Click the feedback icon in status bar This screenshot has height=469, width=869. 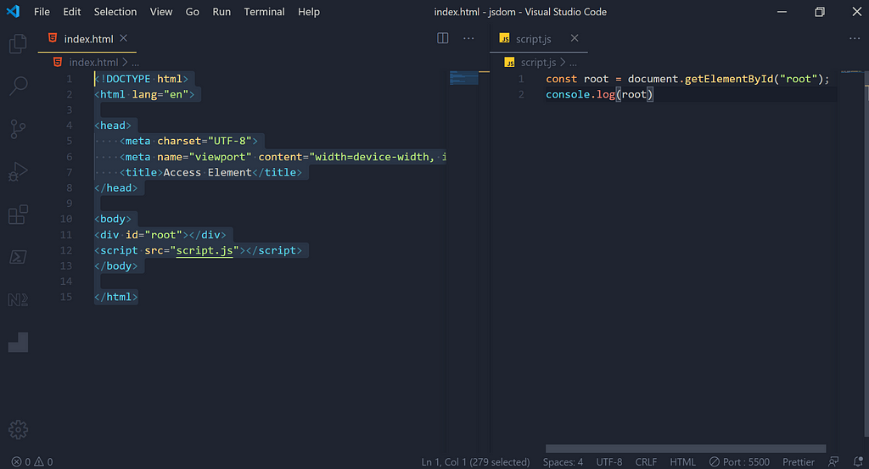coord(833,462)
